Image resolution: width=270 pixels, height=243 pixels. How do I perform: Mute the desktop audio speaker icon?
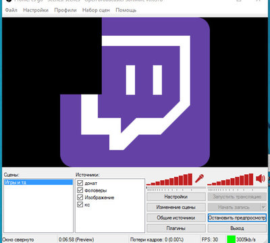click(261, 179)
